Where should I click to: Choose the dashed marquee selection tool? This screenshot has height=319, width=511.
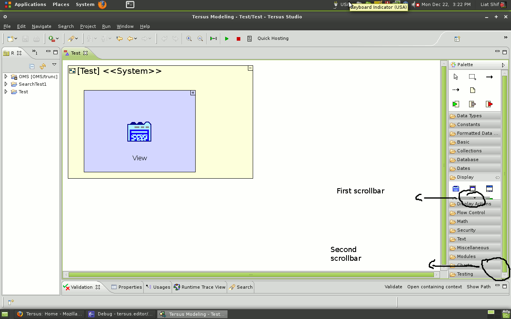pyautogui.click(x=472, y=77)
